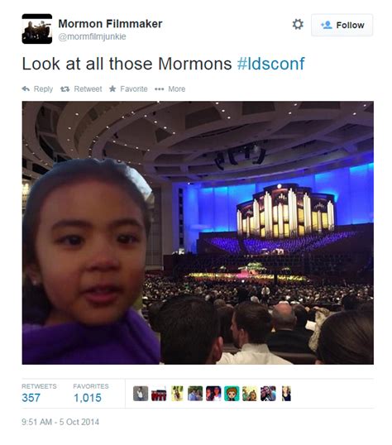Open the gear settings icon
Screen dimensions: 392x445
tap(298, 25)
